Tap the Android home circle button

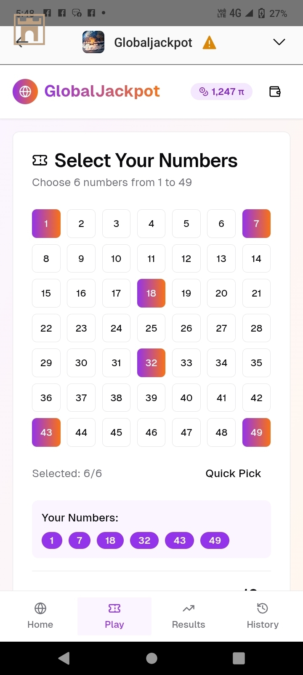point(151,658)
